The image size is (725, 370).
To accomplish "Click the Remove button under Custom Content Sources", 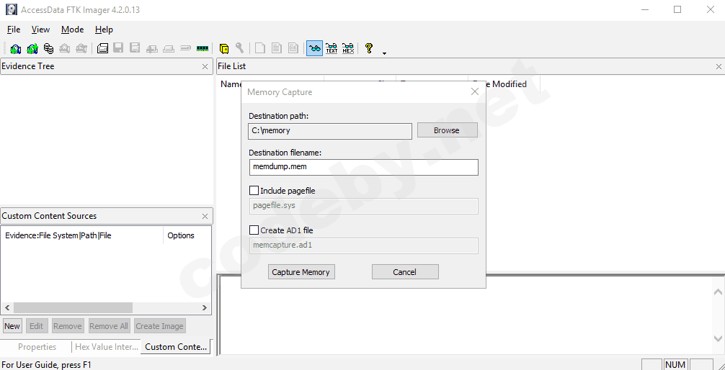I will [x=68, y=326].
